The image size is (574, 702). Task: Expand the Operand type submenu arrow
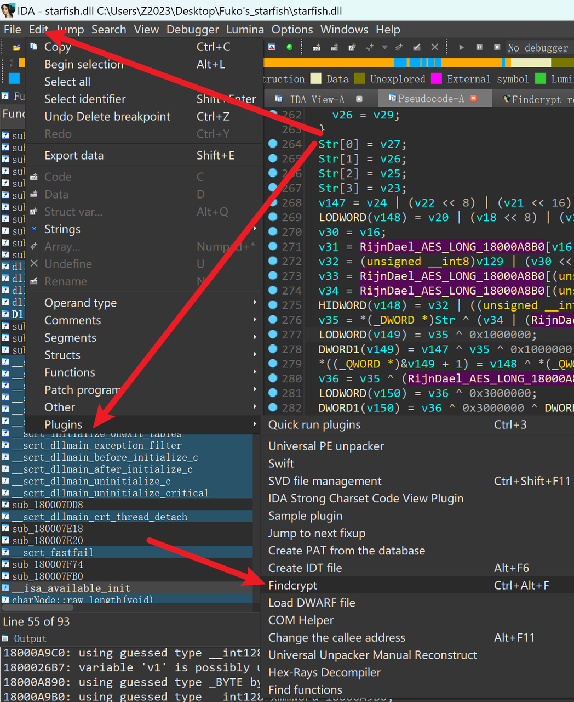pos(255,302)
